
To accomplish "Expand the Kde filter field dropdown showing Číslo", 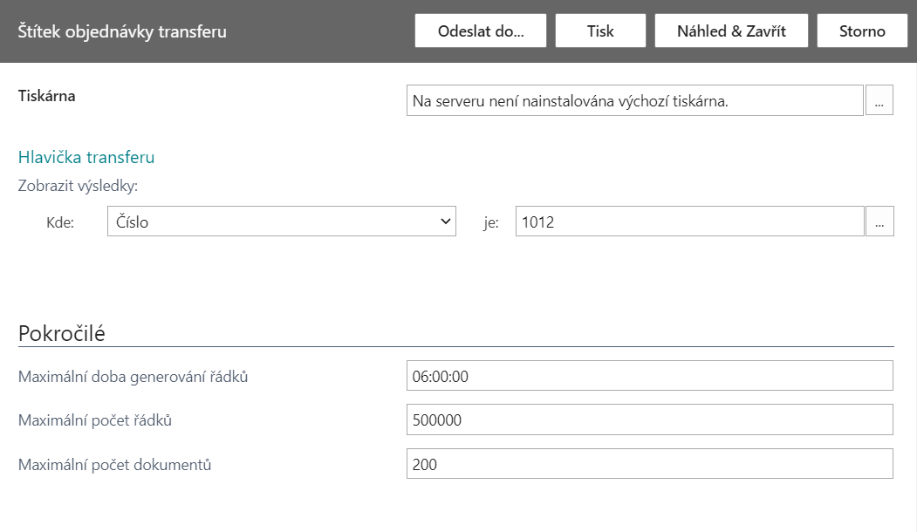I will 281,222.
